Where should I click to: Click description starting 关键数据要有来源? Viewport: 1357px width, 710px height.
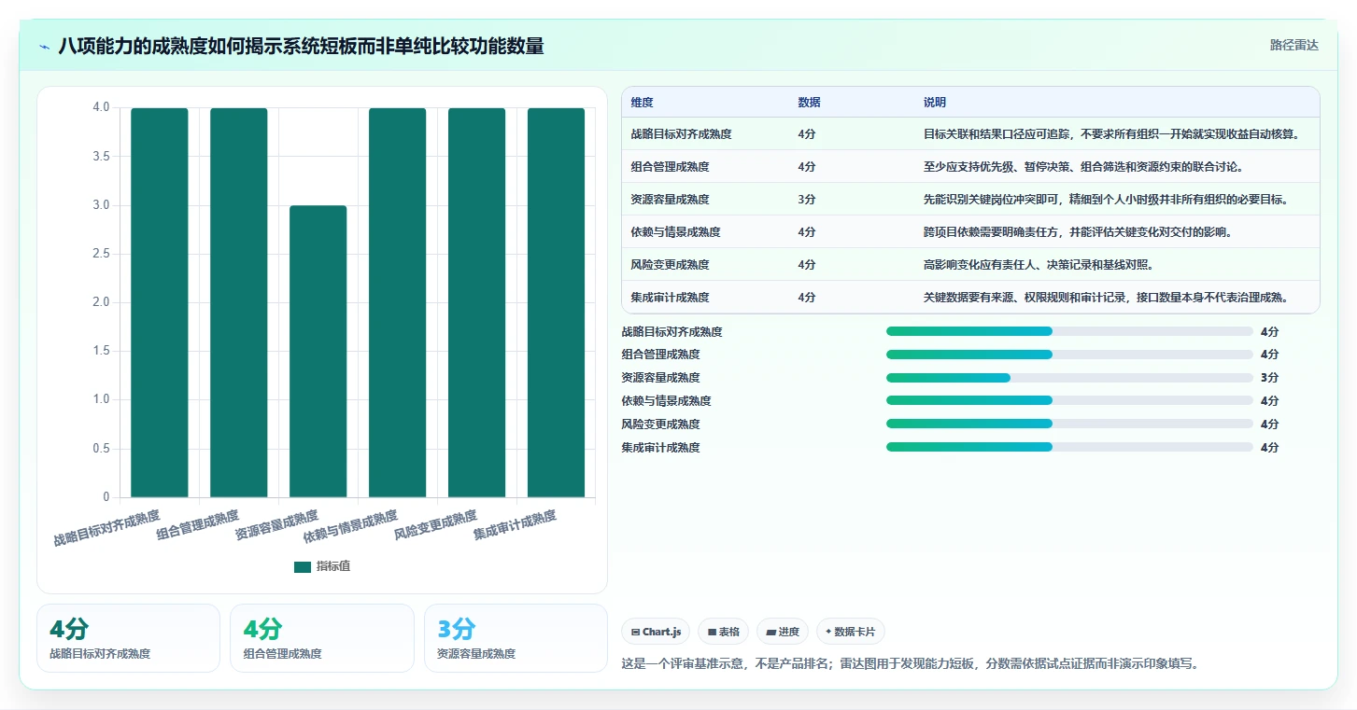[1107, 298]
